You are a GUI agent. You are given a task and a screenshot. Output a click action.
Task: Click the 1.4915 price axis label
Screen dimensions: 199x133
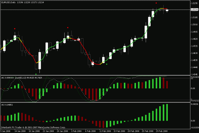pyautogui.click(x=195, y=32)
